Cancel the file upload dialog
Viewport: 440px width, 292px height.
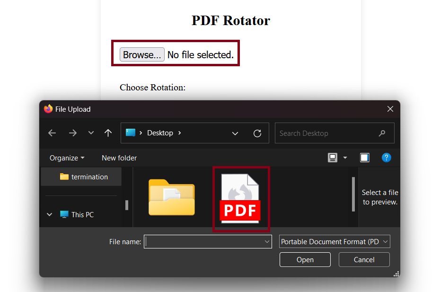364,259
